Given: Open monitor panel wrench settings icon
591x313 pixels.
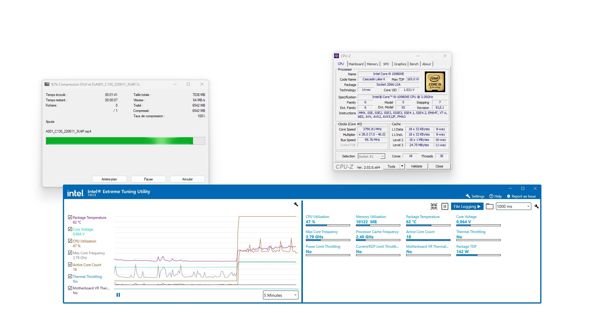Looking at the screenshot, I should 536,206.
